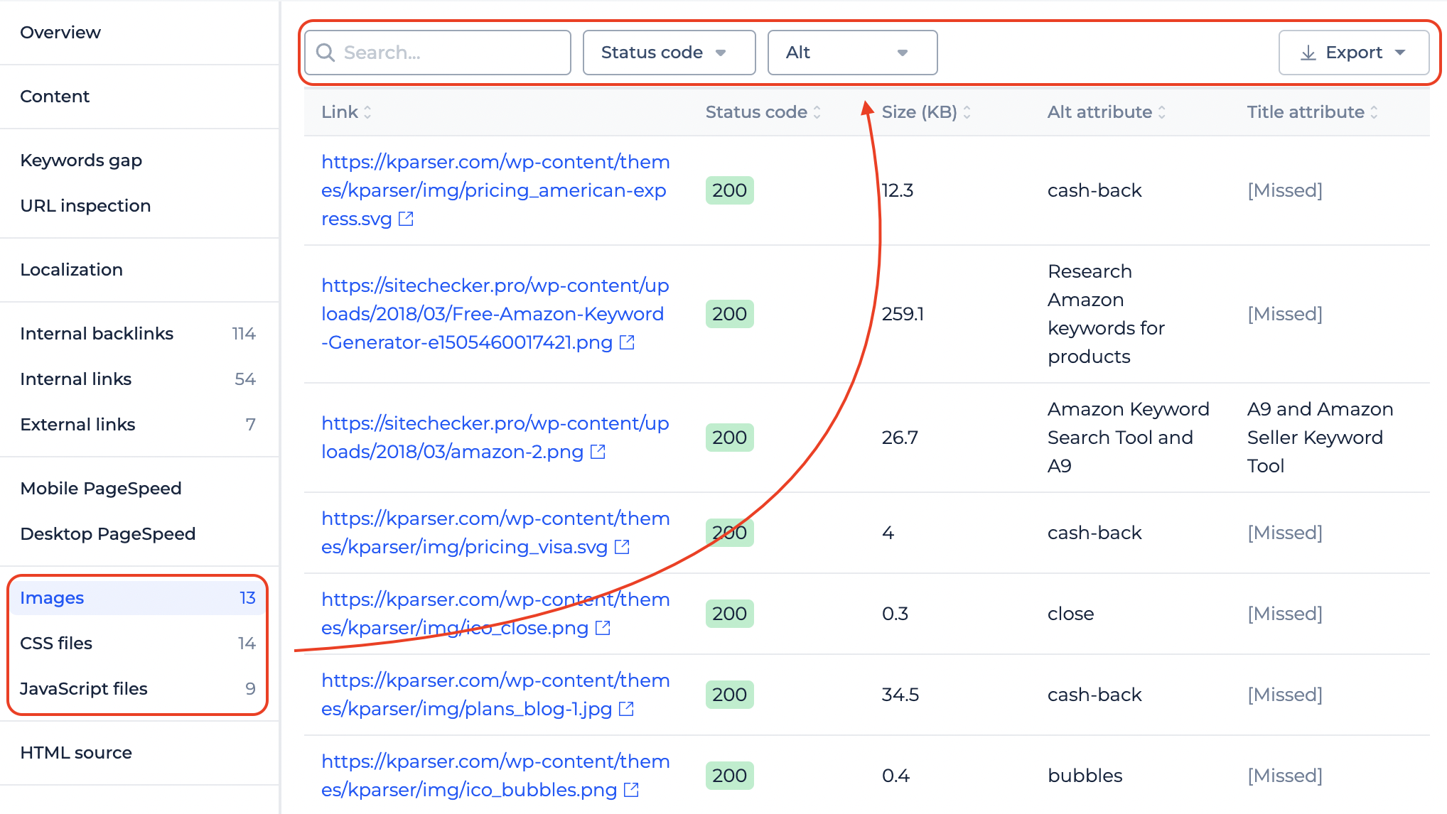The image size is (1447, 814).
Task: Click the Internal backlinks count 114
Action: pyautogui.click(x=244, y=334)
